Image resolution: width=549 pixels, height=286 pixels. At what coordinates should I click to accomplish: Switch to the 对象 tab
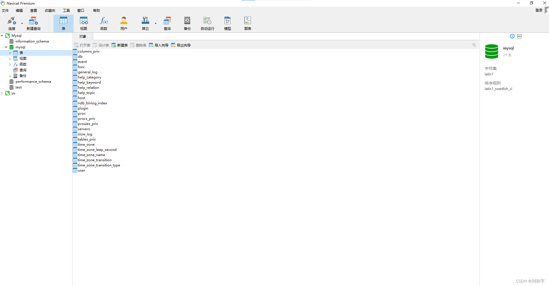tap(83, 37)
